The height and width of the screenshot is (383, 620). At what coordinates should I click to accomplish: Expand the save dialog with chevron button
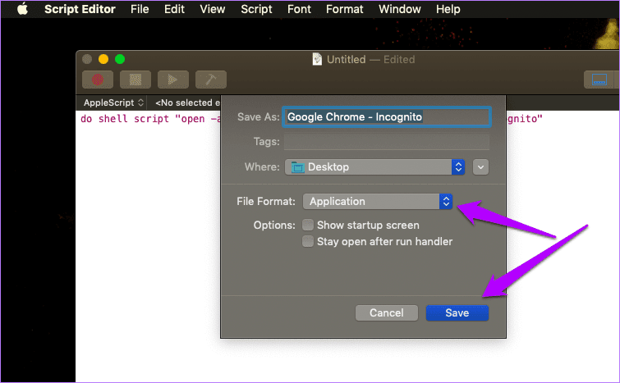[x=480, y=167]
